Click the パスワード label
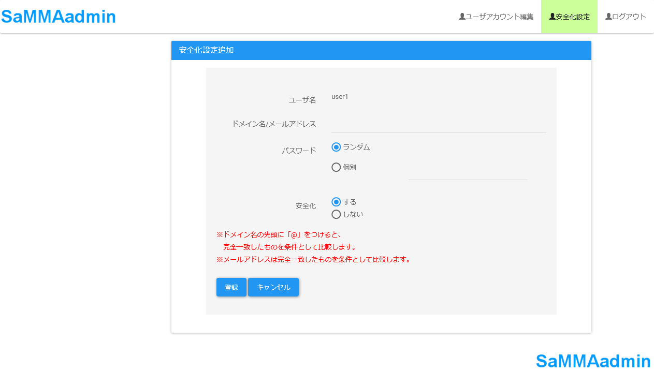 pos(299,151)
